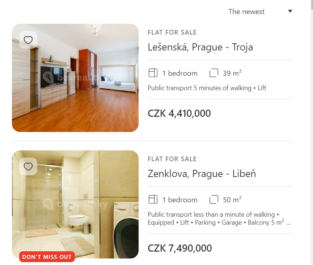Click bedroom layout icon for Lešenská flat

pyautogui.click(x=153, y=73)
